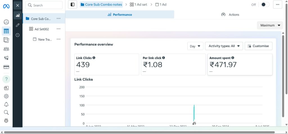Click the Customise button
The width and height of the screenshot is (288, 134).
click(258, 46)
